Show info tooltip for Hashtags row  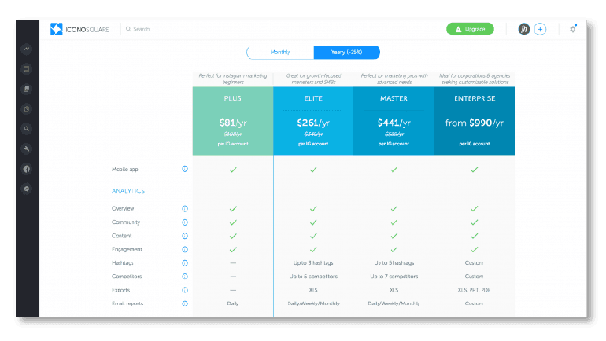coord(185,263)
